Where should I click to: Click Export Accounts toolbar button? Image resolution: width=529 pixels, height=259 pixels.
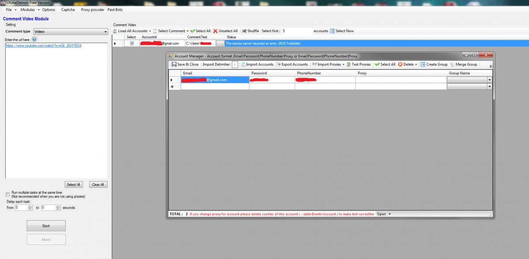pyautogui.click(x=292, y=64)
